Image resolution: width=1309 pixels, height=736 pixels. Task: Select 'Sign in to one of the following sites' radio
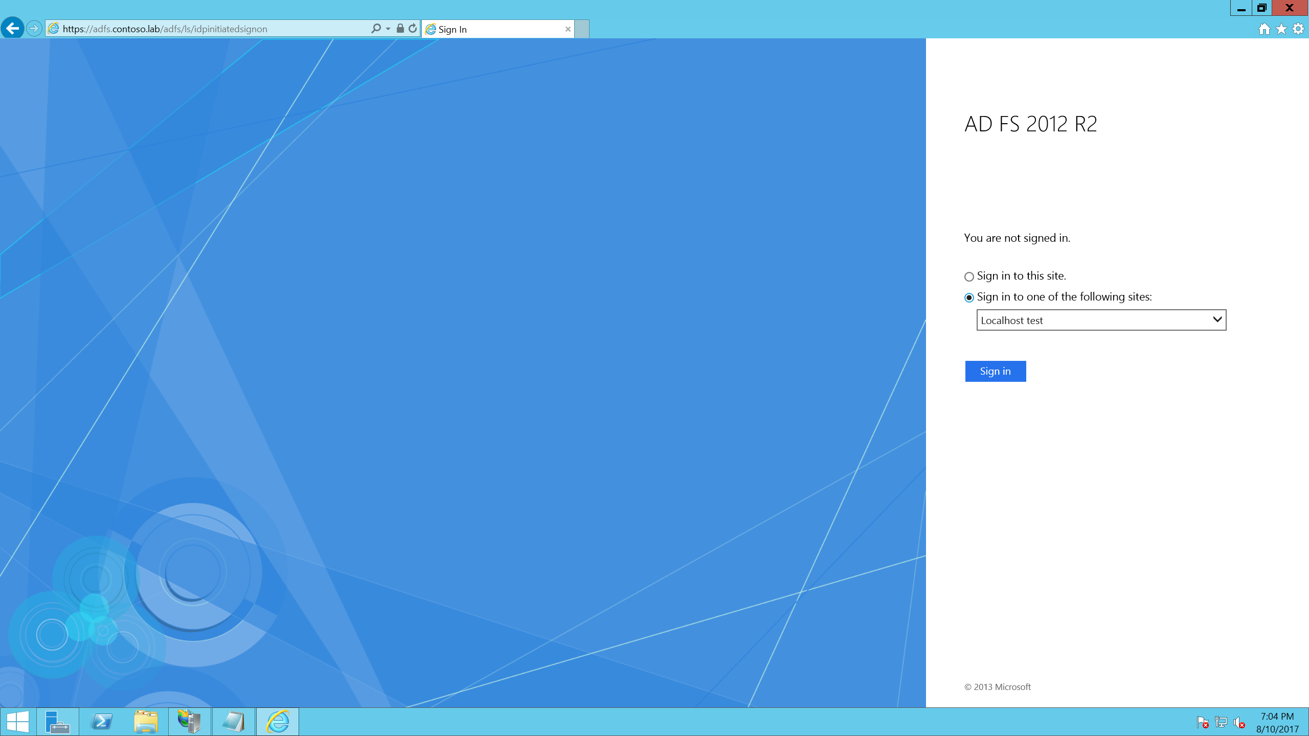click(x=969, y=297)
